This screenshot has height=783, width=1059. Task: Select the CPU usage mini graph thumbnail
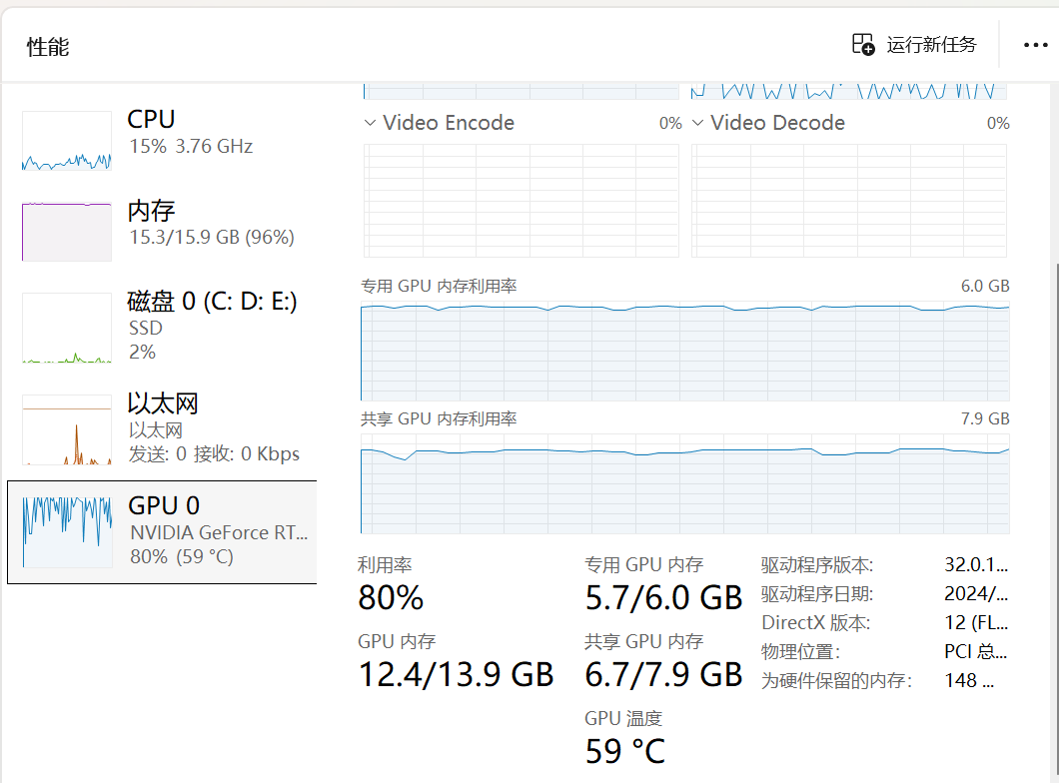click(x=67, y=141)
